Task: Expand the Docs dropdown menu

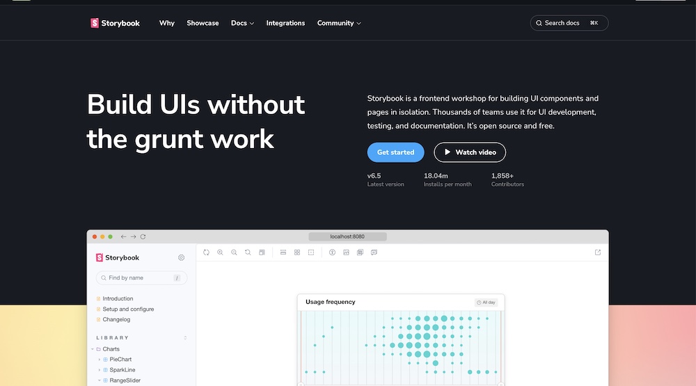Action: [x=242, y=23]
